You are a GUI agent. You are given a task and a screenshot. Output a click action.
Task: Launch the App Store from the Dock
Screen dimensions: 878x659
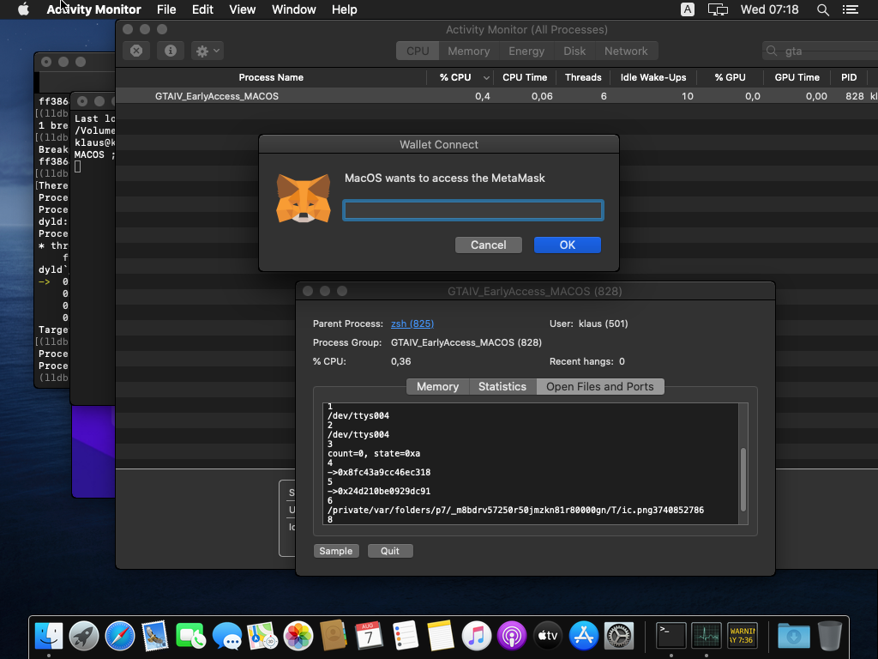point(583,636)
